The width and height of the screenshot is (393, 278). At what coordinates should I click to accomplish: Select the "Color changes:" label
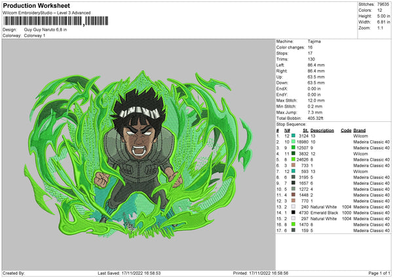coord(290,47)
